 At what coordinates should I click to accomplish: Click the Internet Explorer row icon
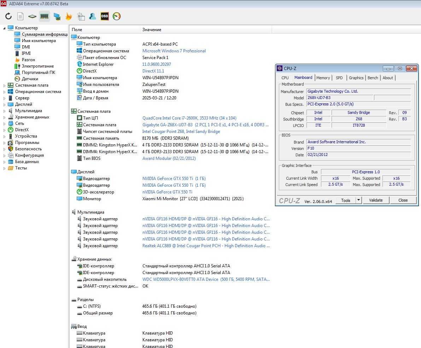[x=80, y=64]
